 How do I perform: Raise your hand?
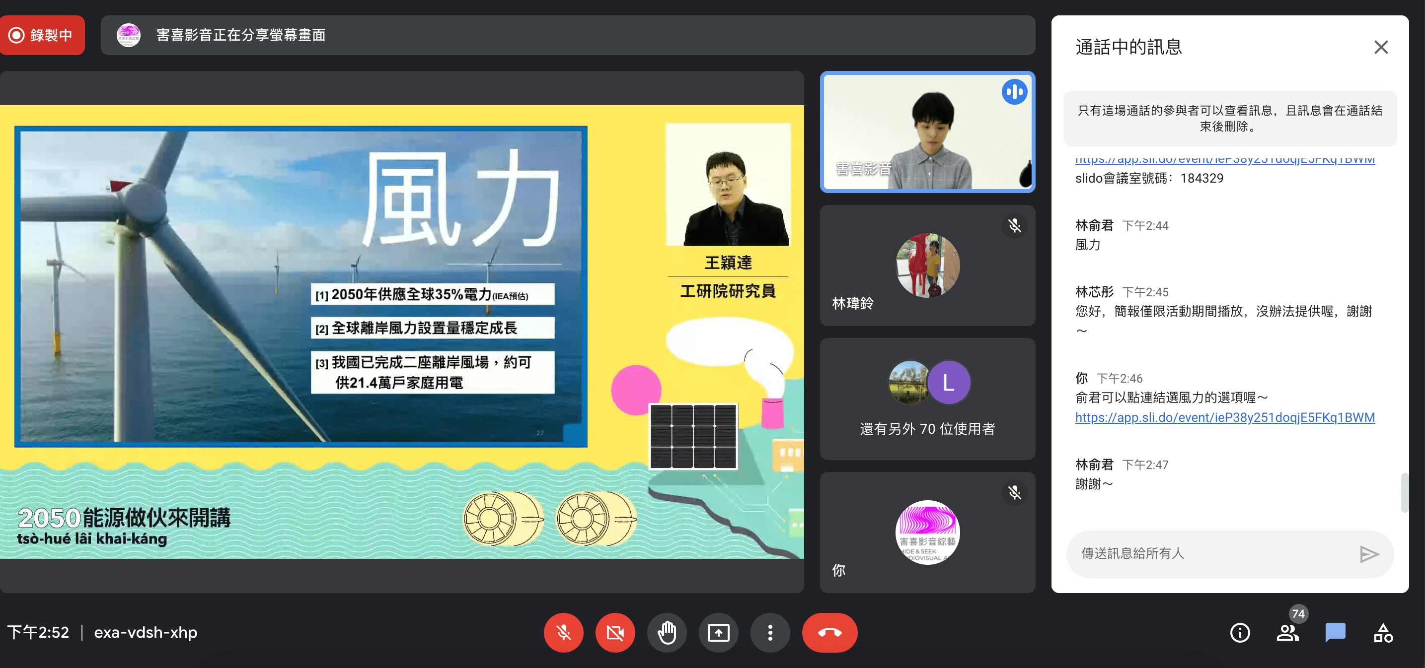[x=667, y=632]
